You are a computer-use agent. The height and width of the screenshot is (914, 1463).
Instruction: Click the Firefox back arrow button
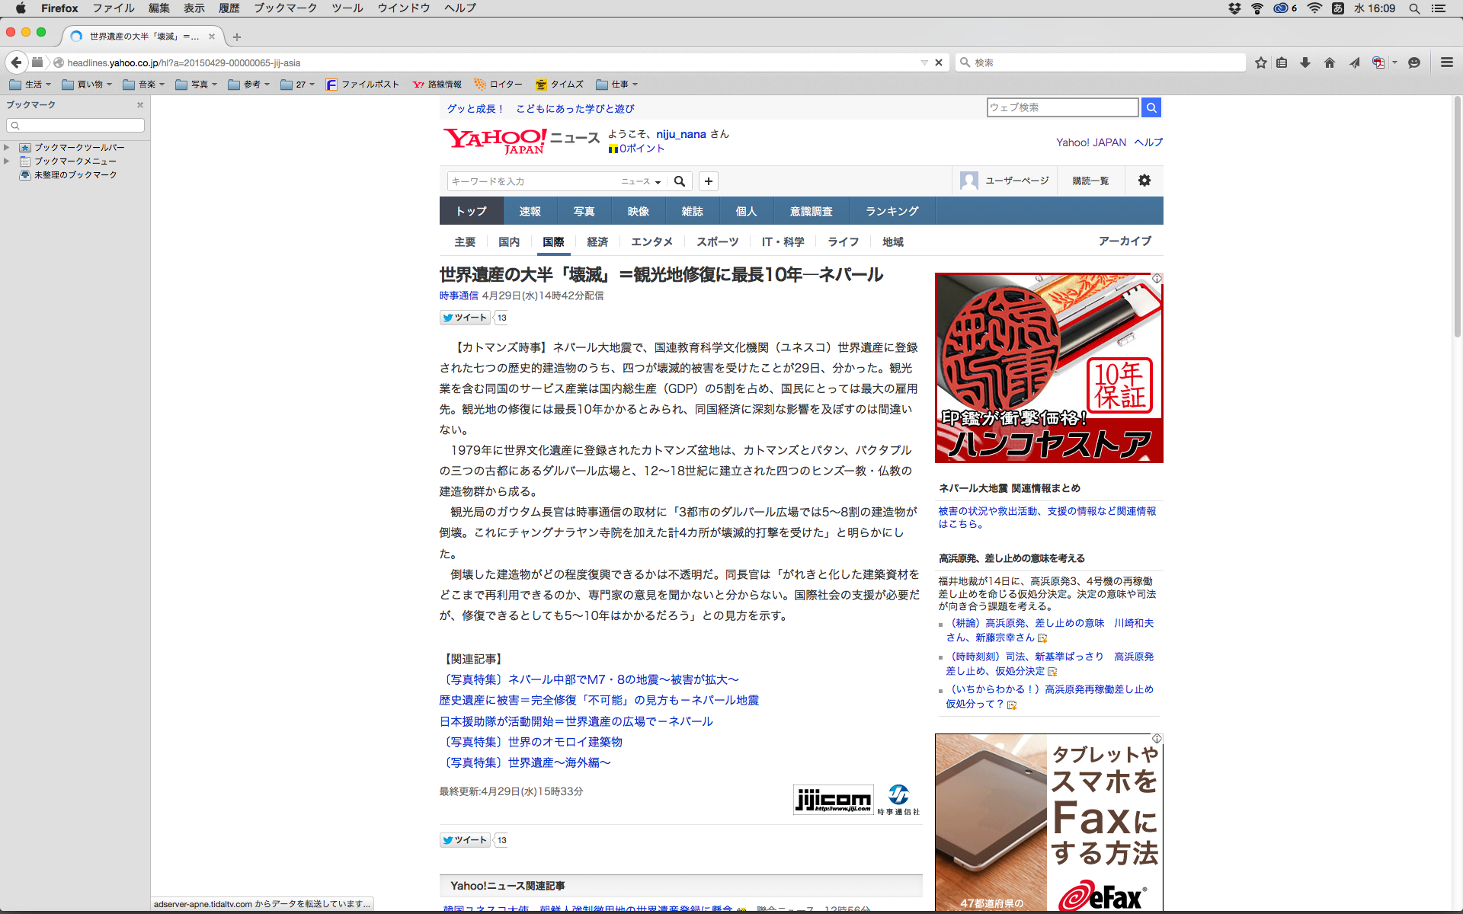(x=16, y=62)
